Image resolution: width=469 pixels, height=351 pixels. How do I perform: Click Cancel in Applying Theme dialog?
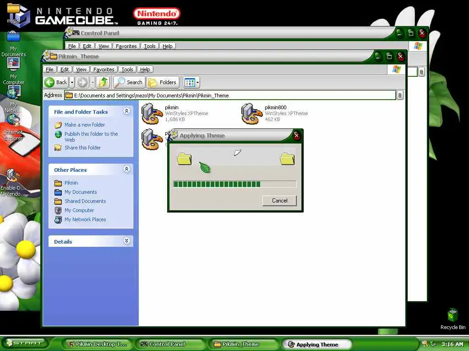click(x=280, y=201)
